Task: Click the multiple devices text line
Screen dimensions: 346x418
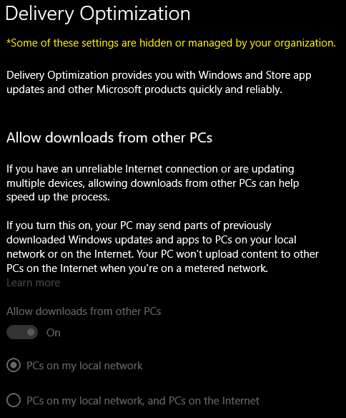Action: pyautogui.click(x=153, y=183)
